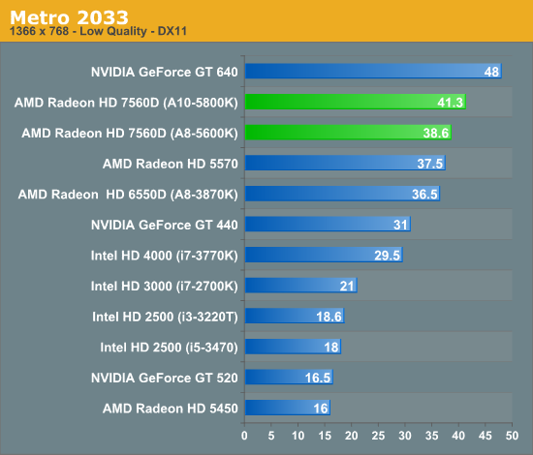Select the NVIDIA GeForce GT 440 bar
The image size is (533, 455).
click(328, 224)
